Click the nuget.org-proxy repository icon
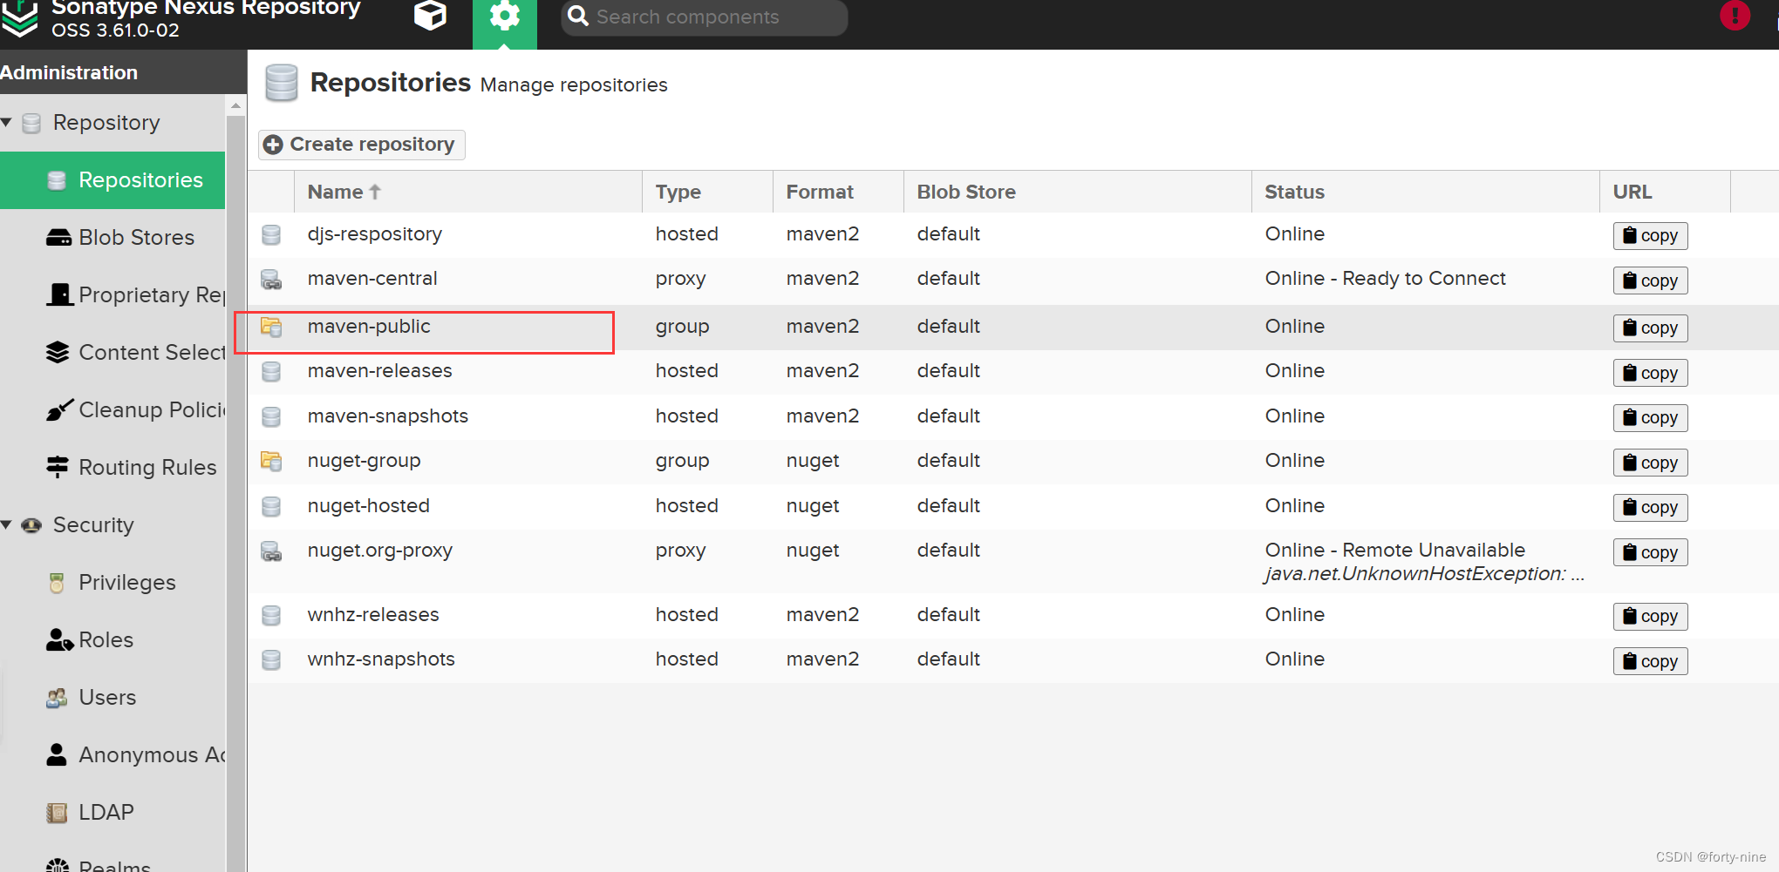 [x=271, y=551]
